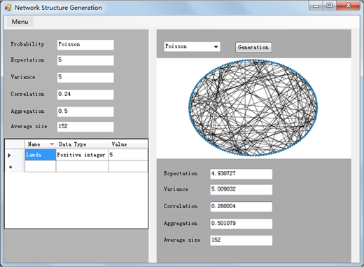
Task: Select the 'lamda' name cell
Action: (40, 155)
